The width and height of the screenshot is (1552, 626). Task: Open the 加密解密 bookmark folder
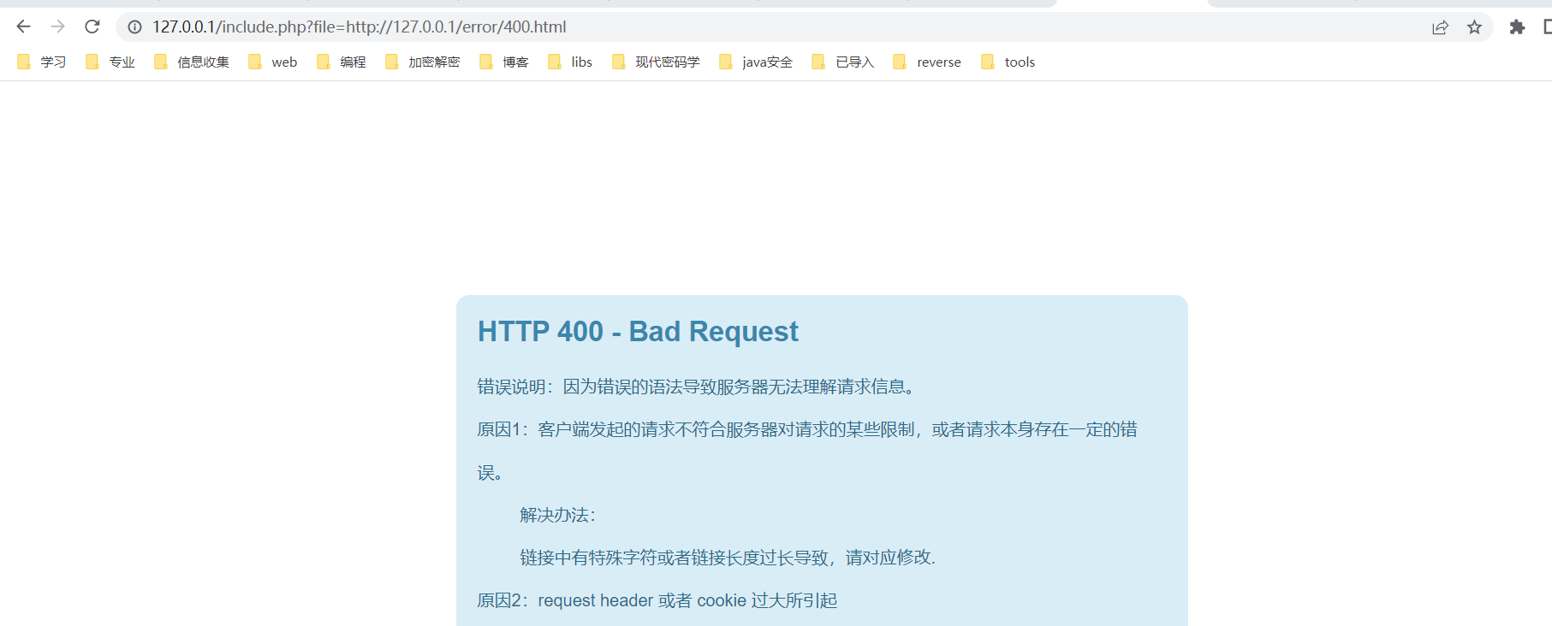coord(423,62)
